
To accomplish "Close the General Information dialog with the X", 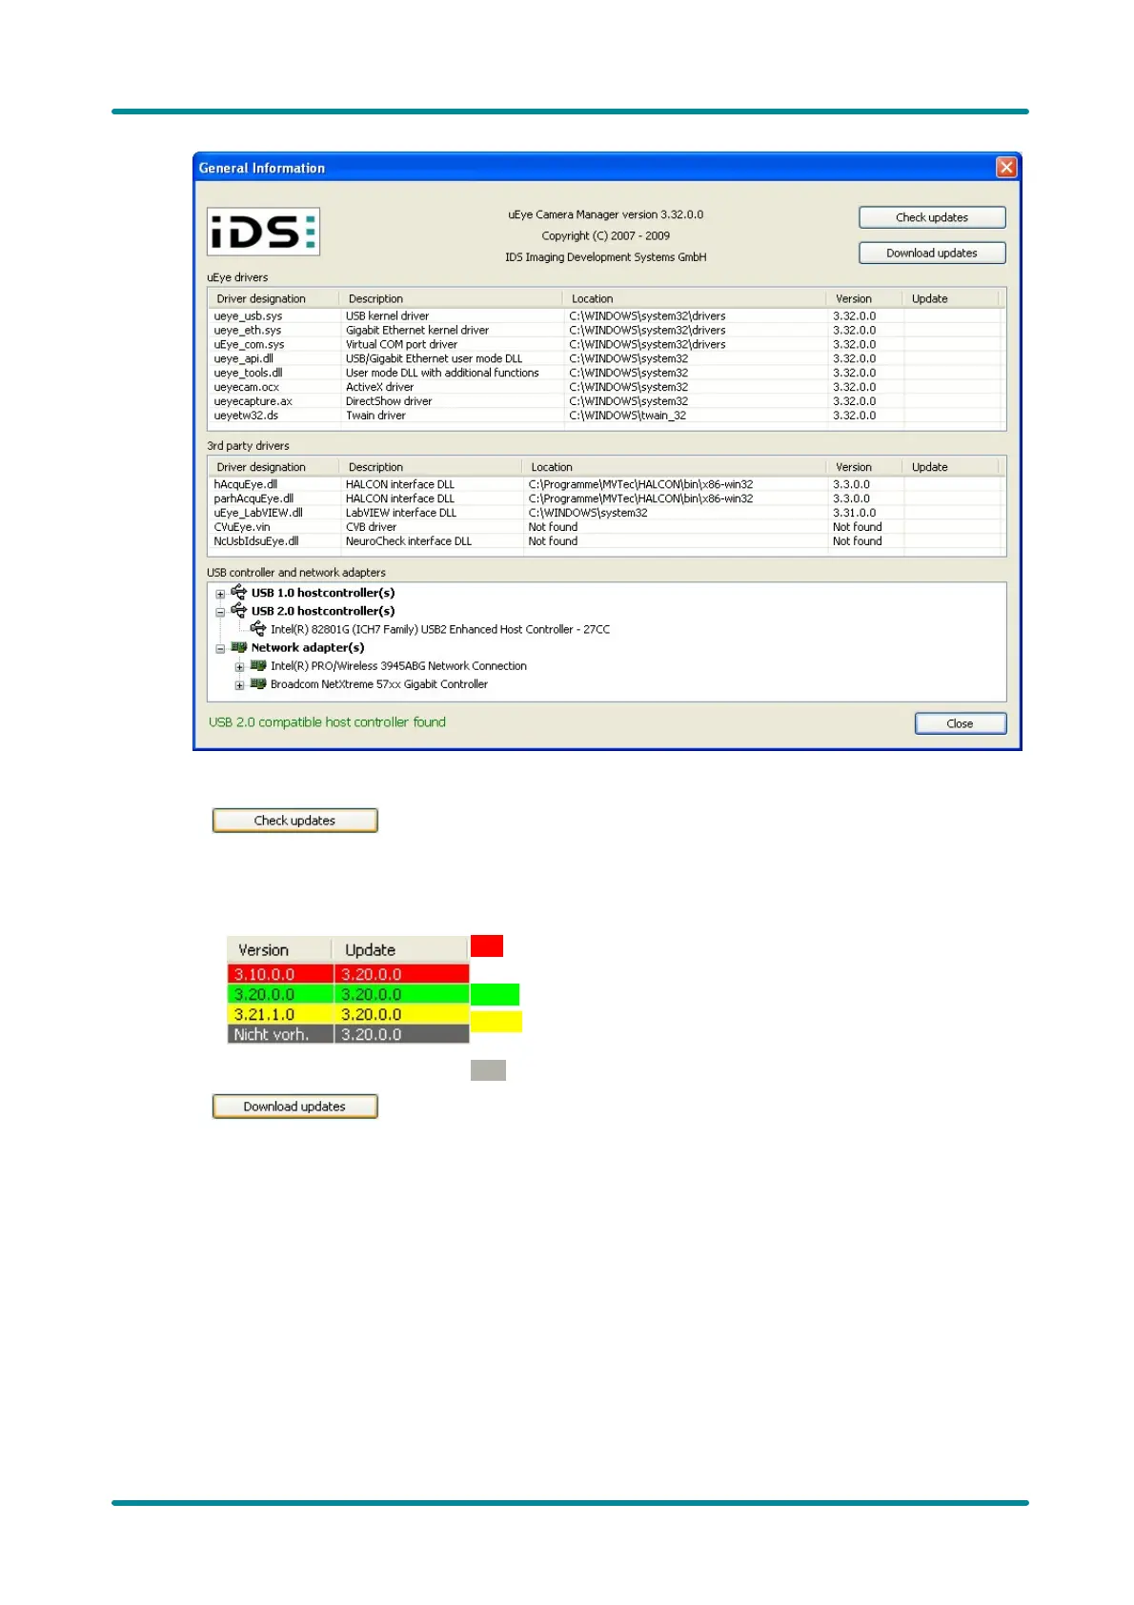I will [1006, 168].
